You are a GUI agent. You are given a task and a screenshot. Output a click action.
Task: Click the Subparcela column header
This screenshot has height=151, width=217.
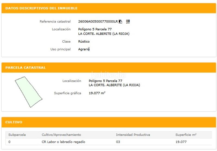coord(17,135)
